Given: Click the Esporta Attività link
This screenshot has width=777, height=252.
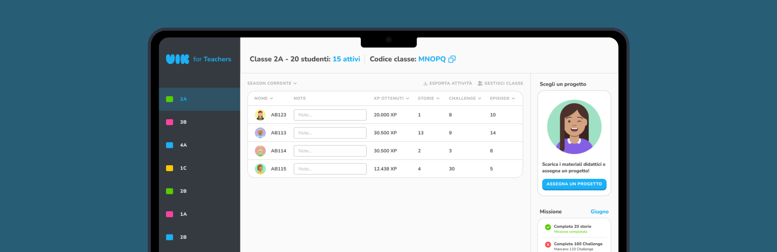Looking at the screenshot, I should click(x=448, y=83).
